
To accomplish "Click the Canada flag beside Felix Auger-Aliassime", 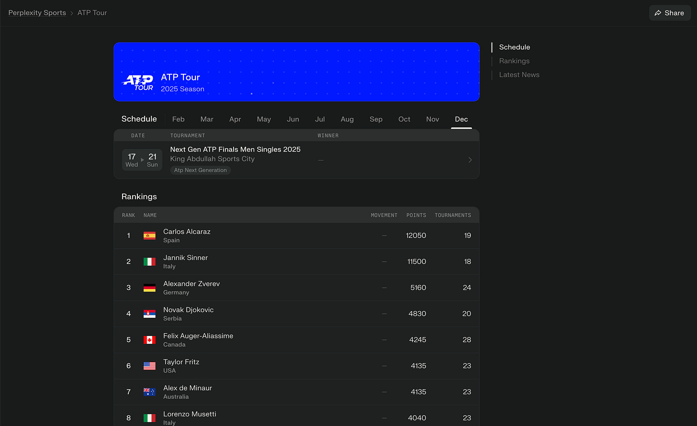I will [149, 340].
